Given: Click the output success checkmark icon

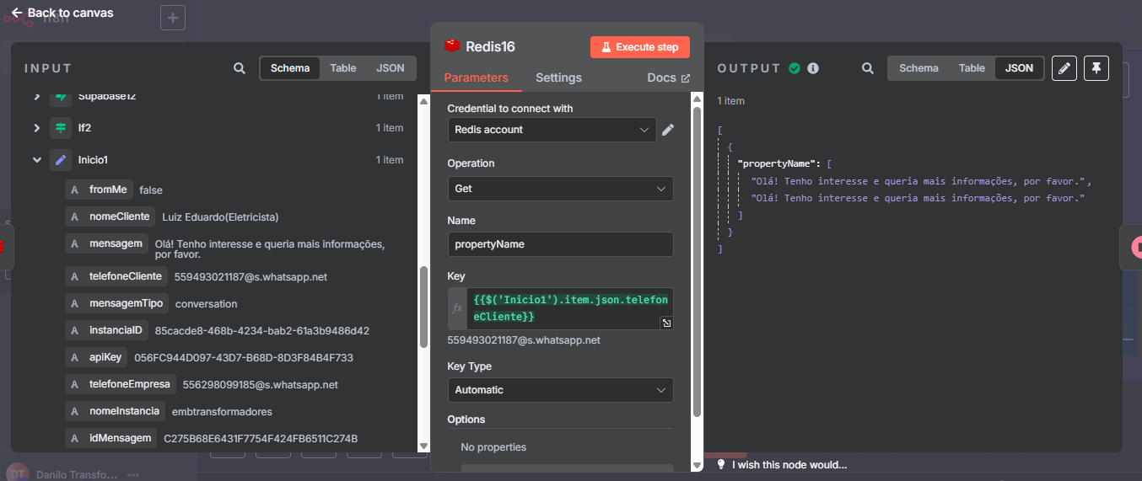Looking at the screenshot, I should pyautogui.click(x=795, y=68).
